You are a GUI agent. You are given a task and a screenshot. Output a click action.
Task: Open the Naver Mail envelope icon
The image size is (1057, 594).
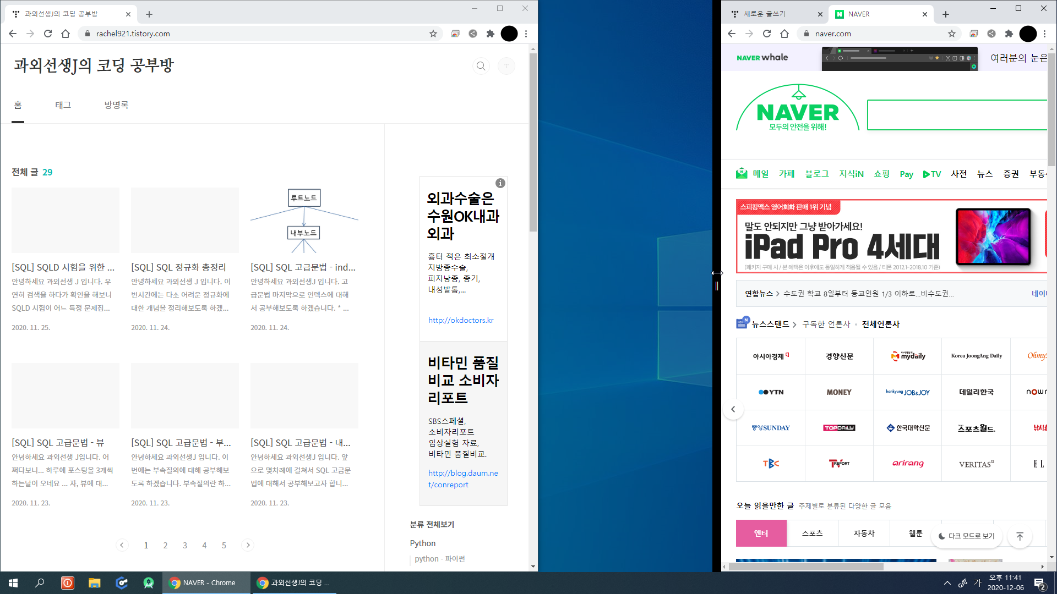click(742, 174)
